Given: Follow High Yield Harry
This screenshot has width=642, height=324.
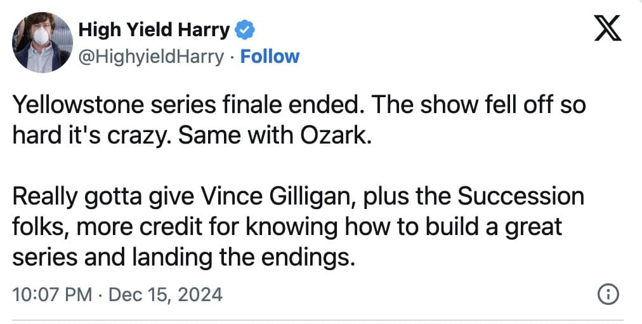Looking at the screenshot, I should pyautogui.click(x=270, y=57).
